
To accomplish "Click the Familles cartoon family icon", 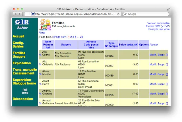I will pyautogui.click(x=45, y=25).
